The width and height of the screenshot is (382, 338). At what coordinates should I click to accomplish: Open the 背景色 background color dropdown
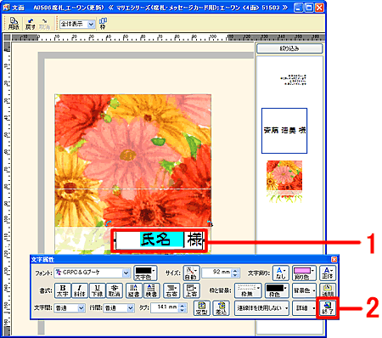(304, 290)
